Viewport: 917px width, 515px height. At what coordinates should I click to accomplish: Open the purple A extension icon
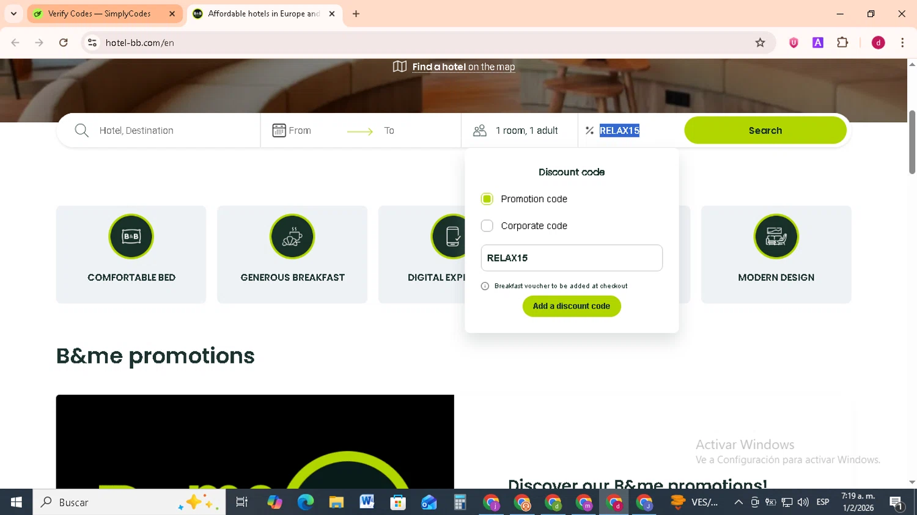[x=818, y=43]
